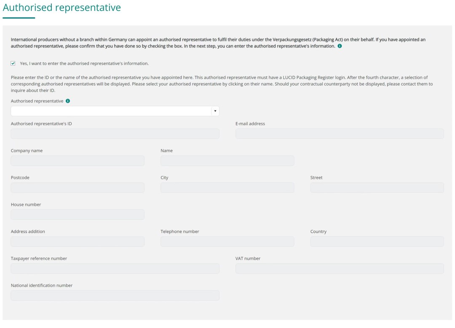The width and height of the screenshot is (455, 328).
Task: Select the National identification number field
Action: pyautogui.click(x=115, y=296)
